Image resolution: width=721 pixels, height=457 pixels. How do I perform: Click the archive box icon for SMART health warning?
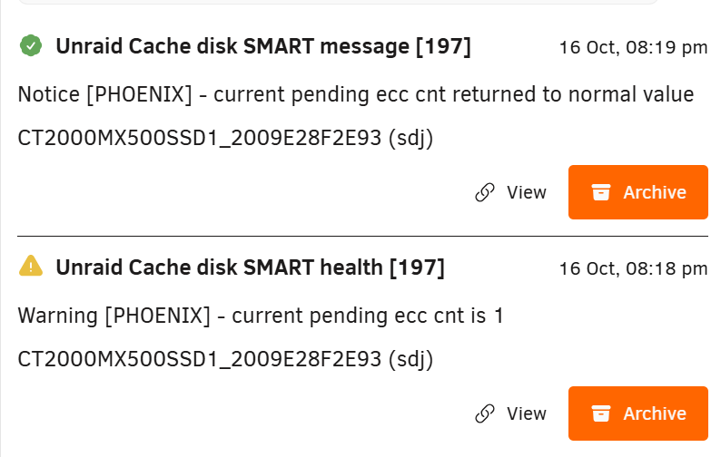600,413
